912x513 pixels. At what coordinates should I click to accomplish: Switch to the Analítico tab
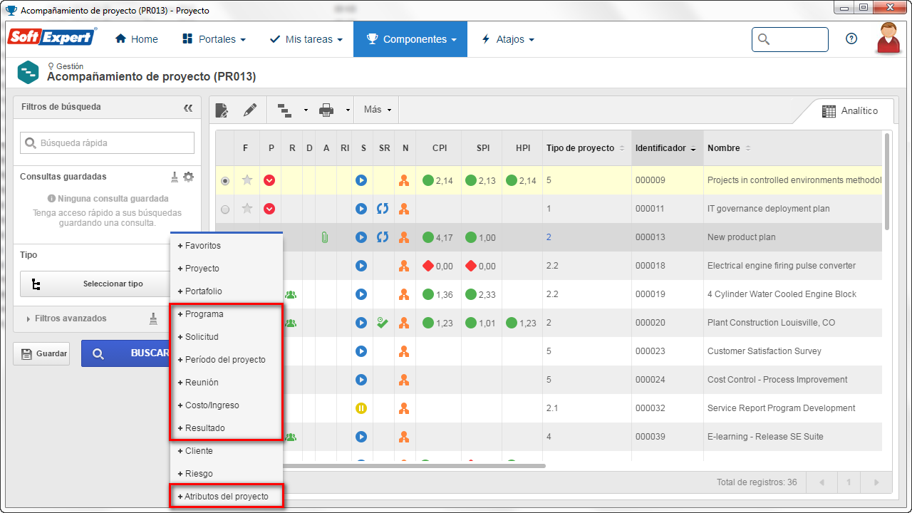coord(850,111)
